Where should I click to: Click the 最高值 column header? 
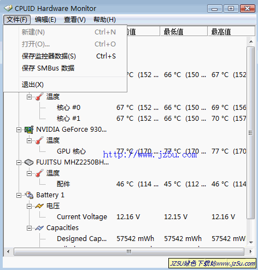[x=231, y=32]
